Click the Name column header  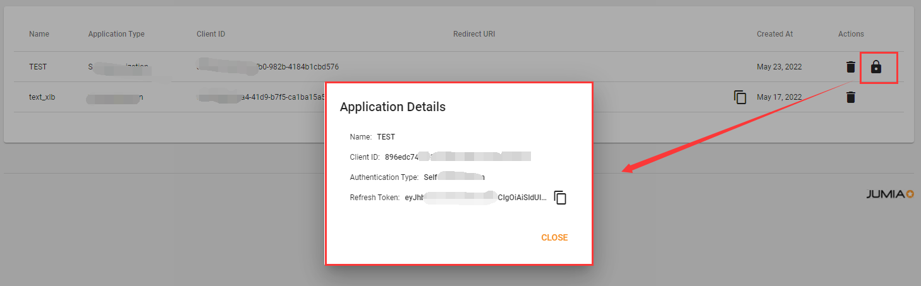point(39,34)
